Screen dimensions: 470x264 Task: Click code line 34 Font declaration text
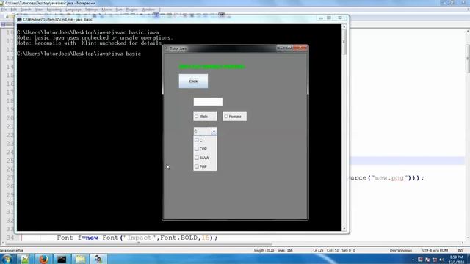pyautogui.click(x=137, y=238)
